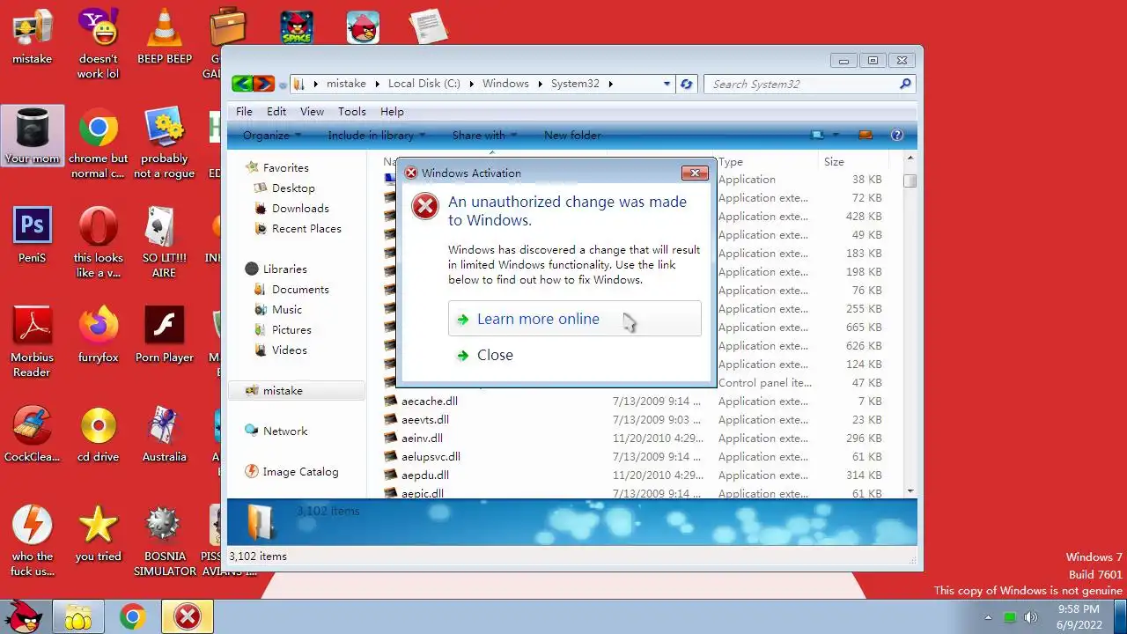This screenshot has height=634, width=1127.
Task: Click 'Close' option in activation dialog
Action: coord(574,355)
